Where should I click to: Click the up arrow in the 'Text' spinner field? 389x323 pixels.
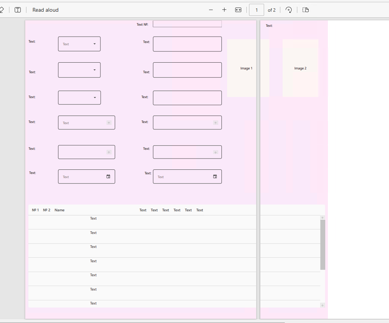point(109,122)
